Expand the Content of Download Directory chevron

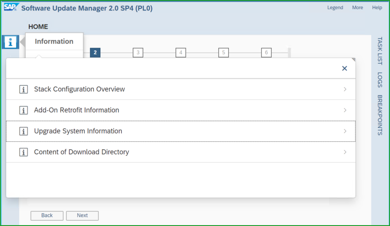point(345,152)
